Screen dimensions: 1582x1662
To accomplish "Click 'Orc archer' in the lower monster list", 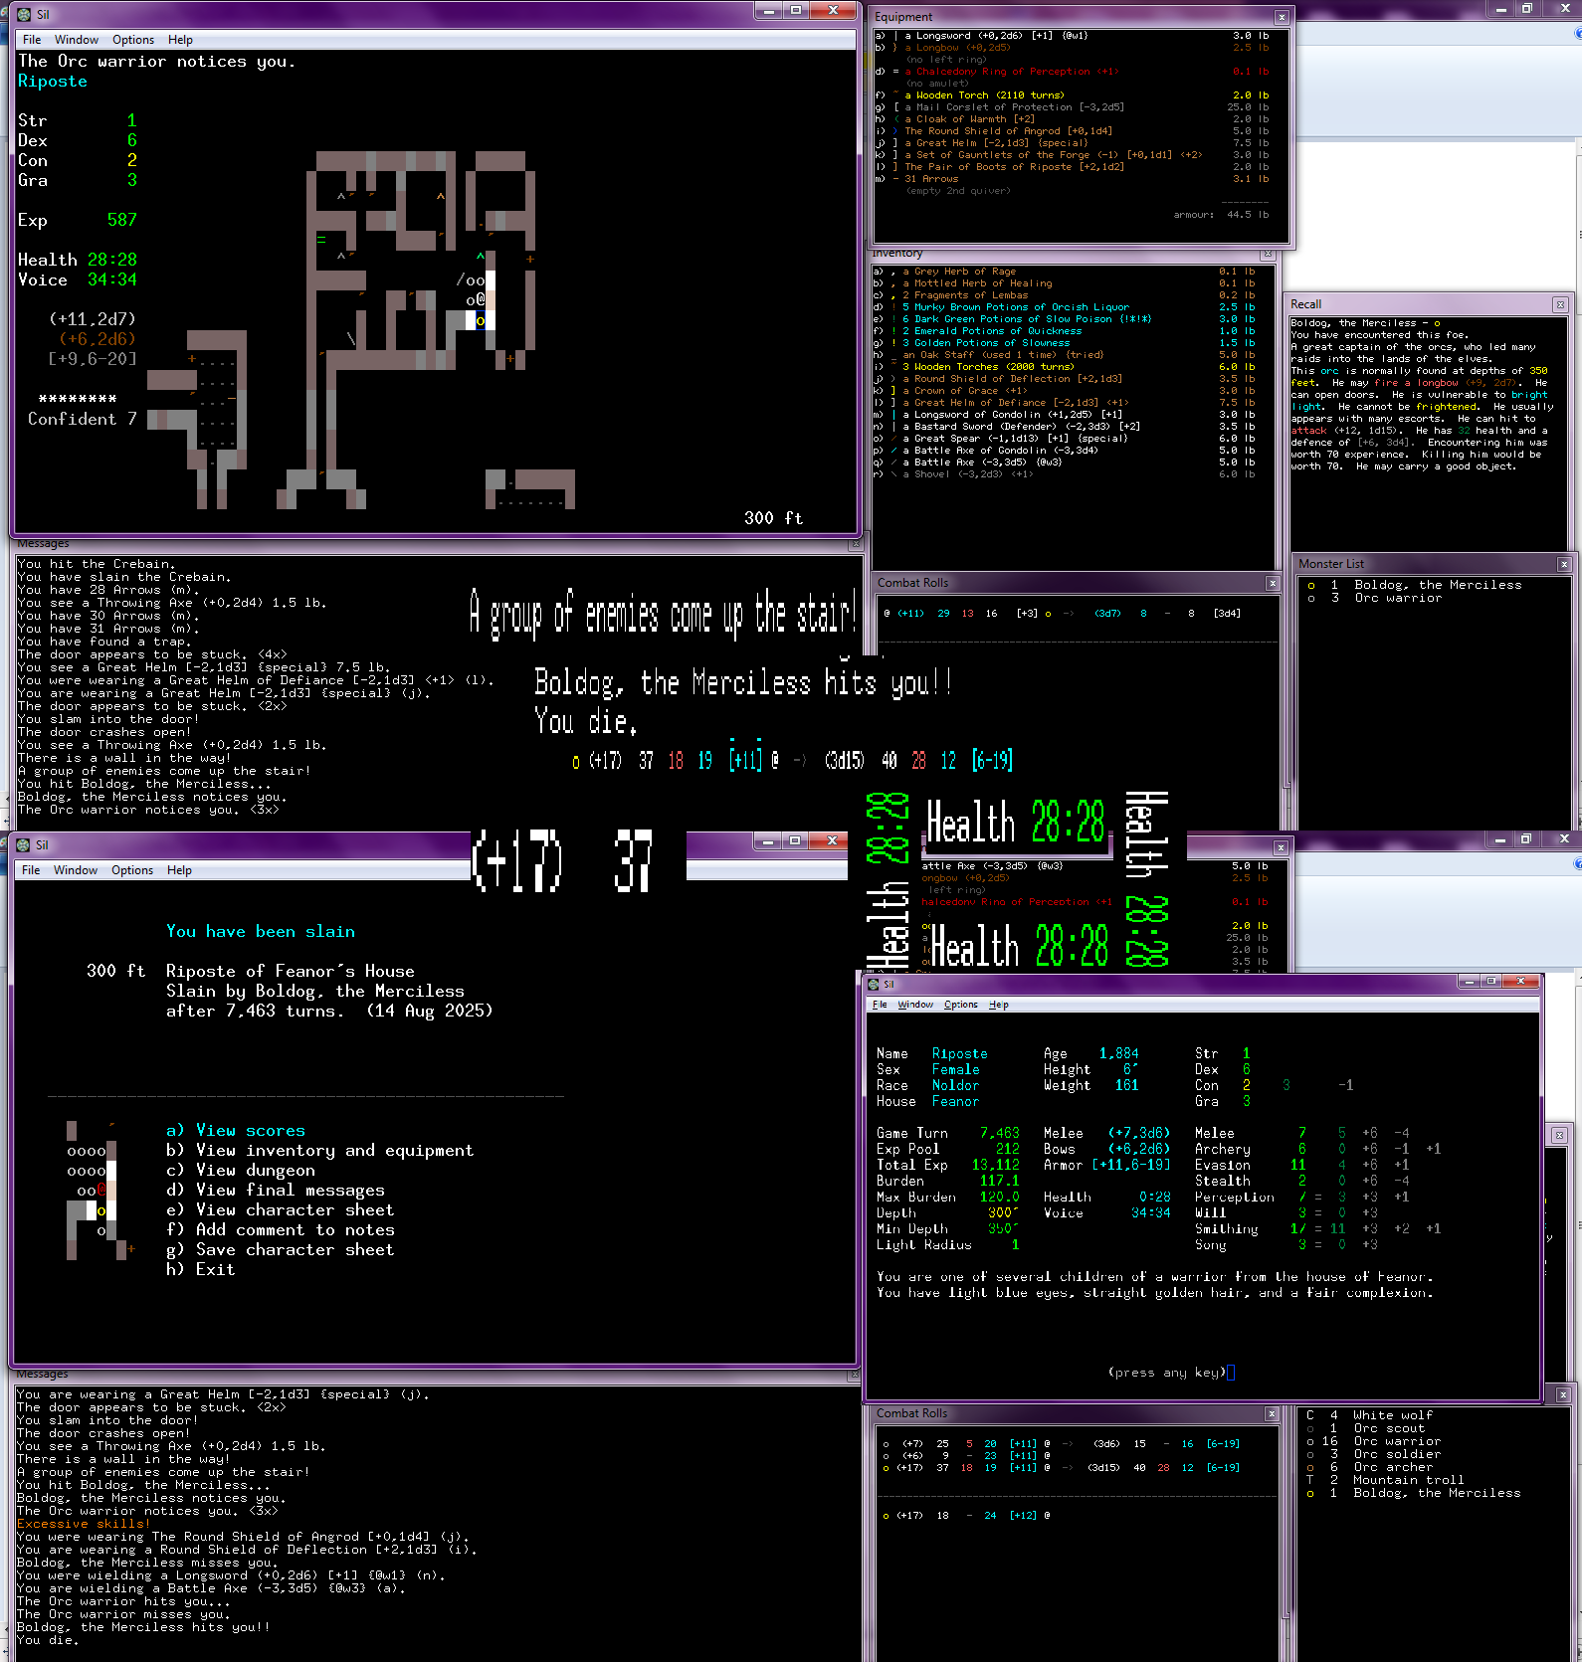I will (x=1392, y=1467).
